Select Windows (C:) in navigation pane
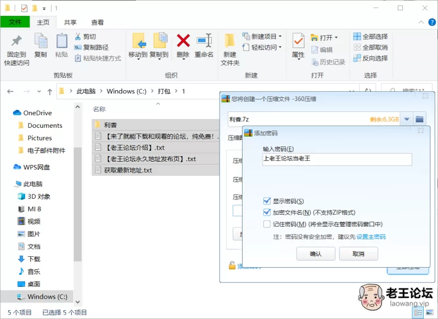The height and width of the screenshot is (319, 438). click(47, 297)
